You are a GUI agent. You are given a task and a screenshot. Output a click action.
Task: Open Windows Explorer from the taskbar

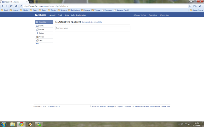tap(13, 124)
